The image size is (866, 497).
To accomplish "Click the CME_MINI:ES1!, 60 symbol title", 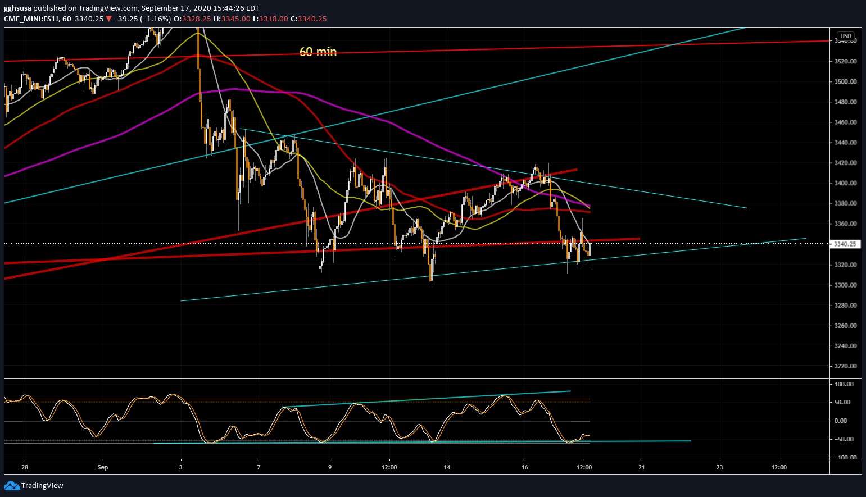I will coord(38,19).
